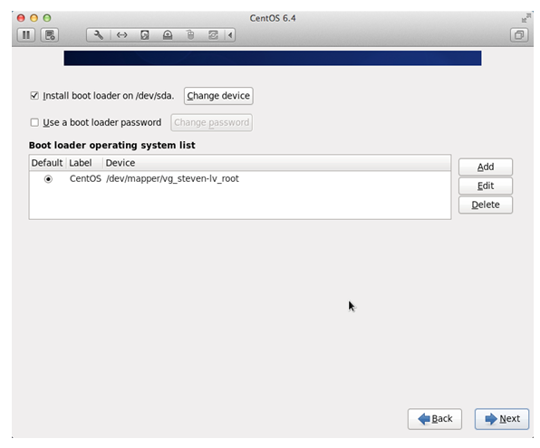Click the hard disk device icon

click(x=145, y=35)
